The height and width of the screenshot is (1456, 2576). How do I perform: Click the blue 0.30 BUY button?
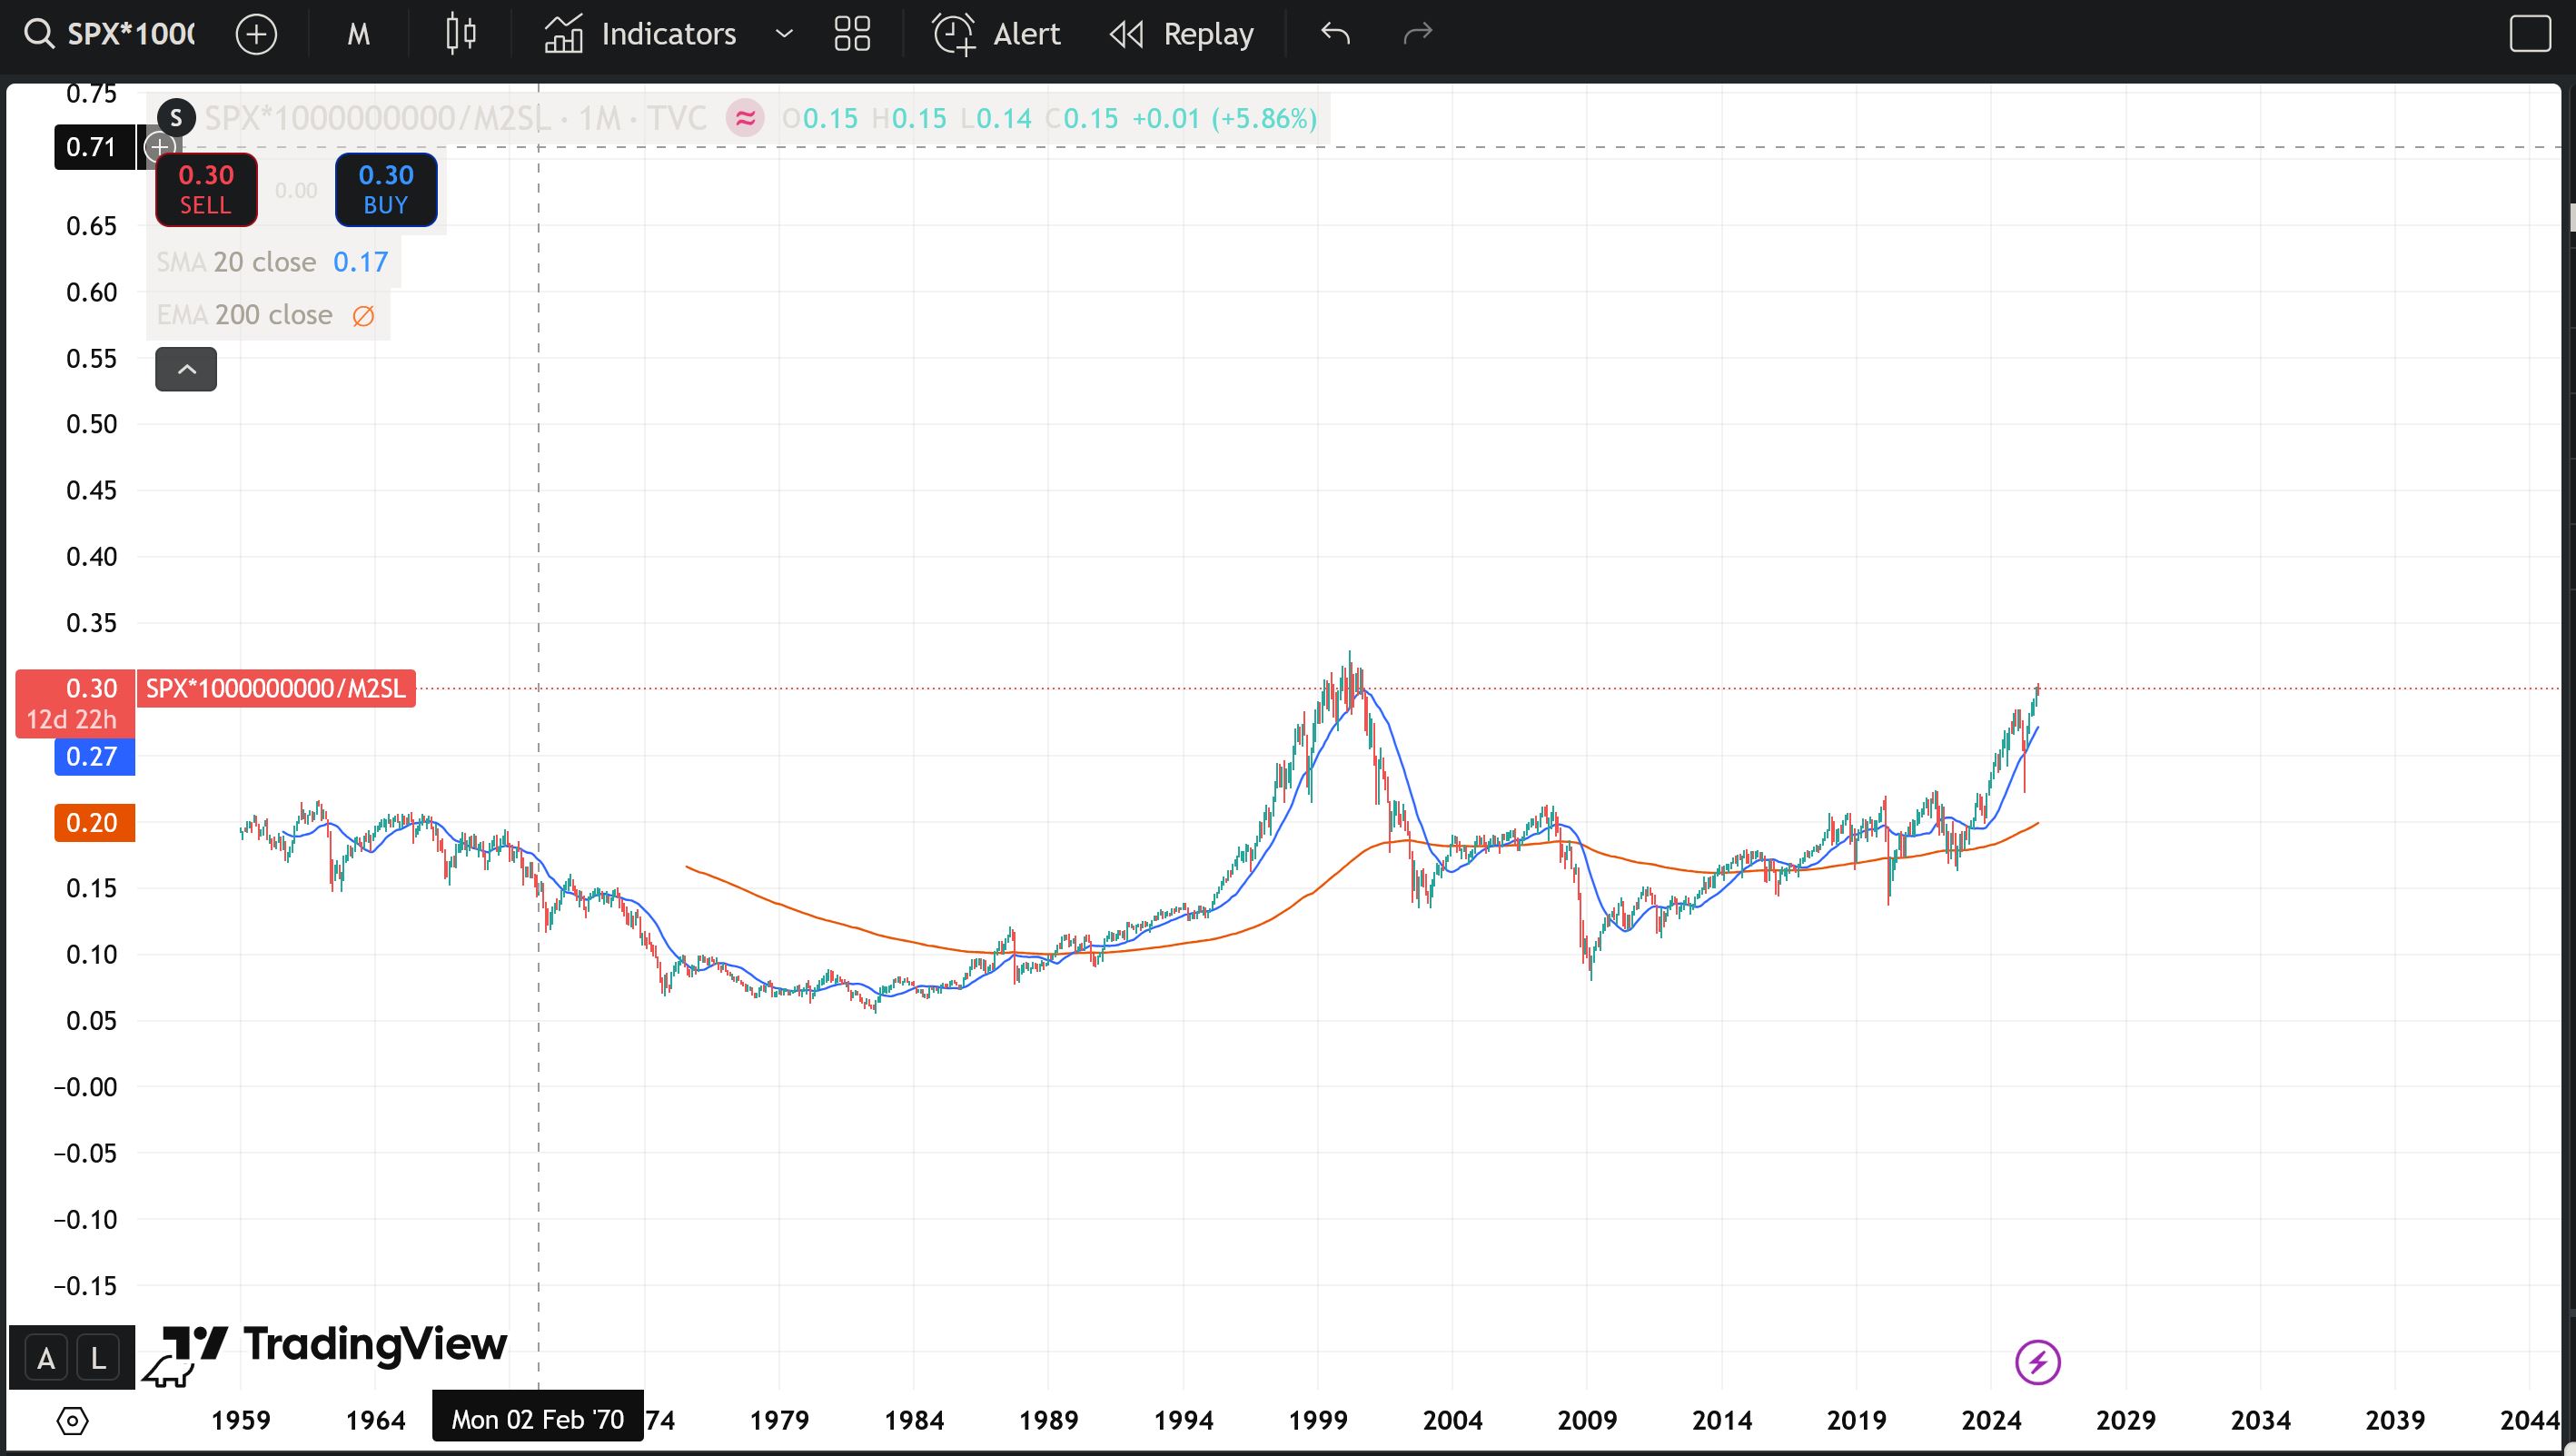(386, 189)
